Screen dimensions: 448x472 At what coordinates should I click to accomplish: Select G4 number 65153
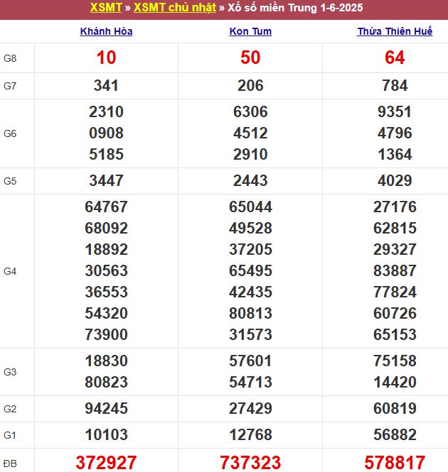395,335
